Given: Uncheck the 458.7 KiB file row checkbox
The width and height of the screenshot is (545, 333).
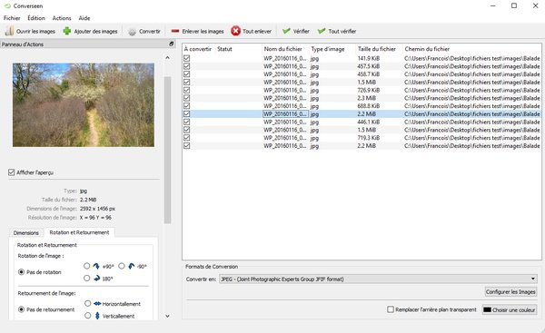Looking at the screenshot, I should pos(186,74).
